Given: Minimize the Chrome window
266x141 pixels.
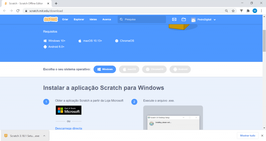Looking at the screenshot, I should coord(242,3).
